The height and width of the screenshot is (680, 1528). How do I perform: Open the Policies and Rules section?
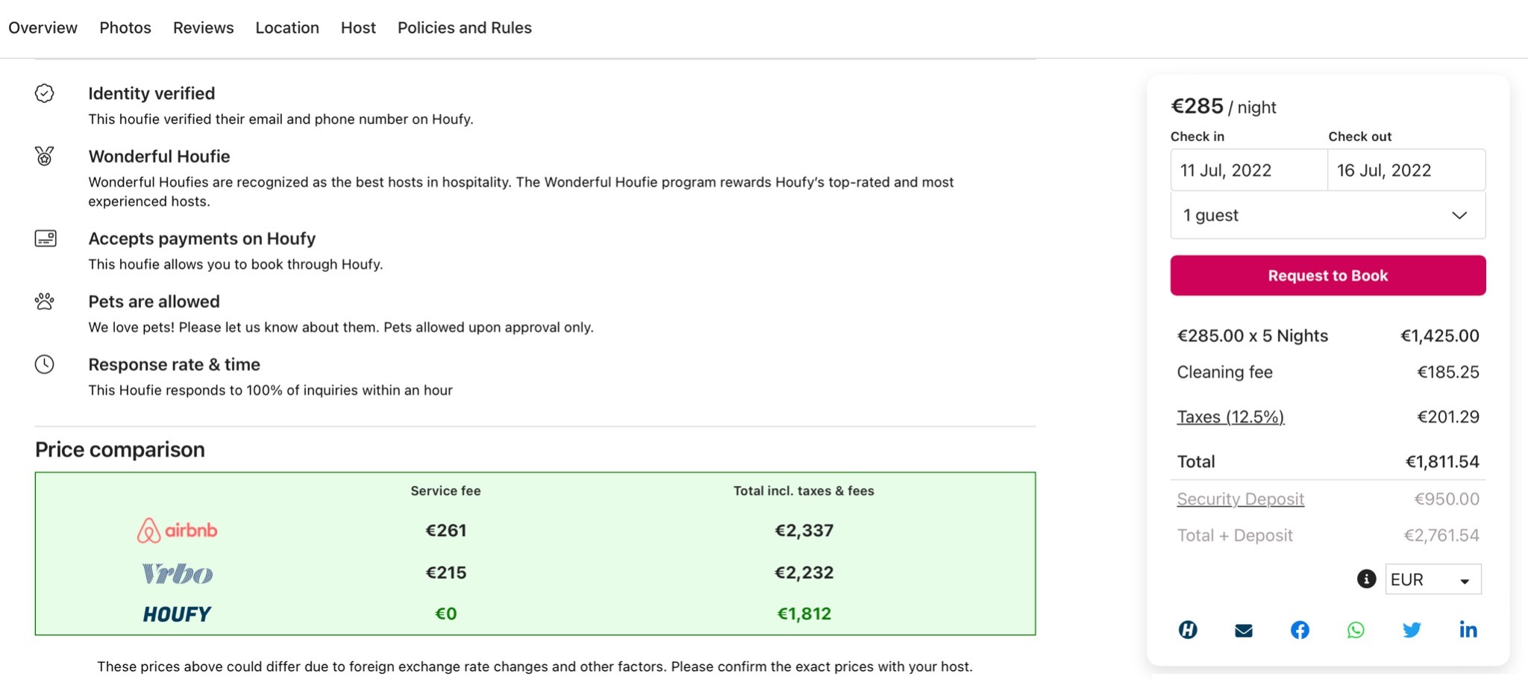click(464, 27)
